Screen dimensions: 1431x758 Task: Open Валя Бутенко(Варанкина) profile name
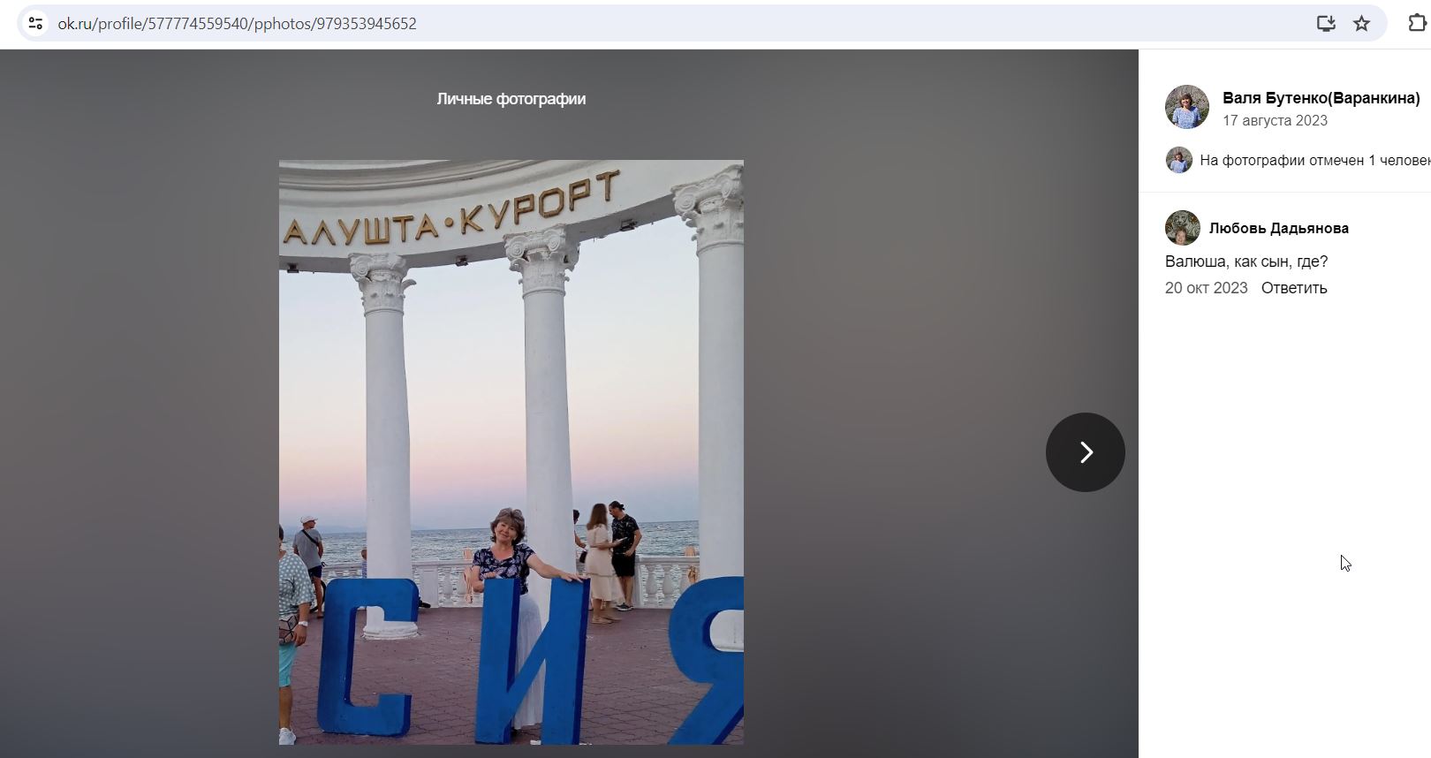1321,98
